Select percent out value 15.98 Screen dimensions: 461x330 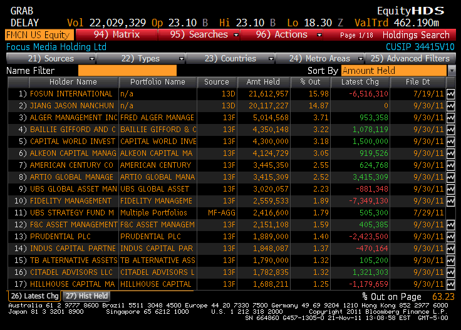point(318,94)
